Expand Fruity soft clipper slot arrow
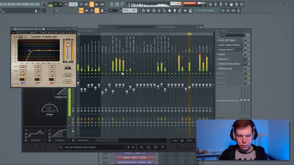Screen dimensions: 294x165 [217, 40]
